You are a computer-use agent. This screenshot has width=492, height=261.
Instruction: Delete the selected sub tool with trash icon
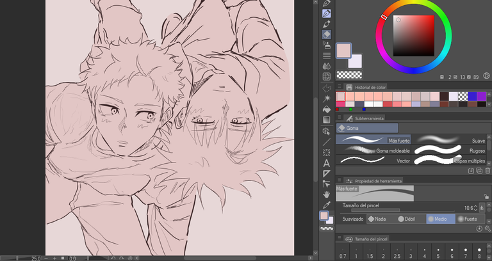click(488, 171)
